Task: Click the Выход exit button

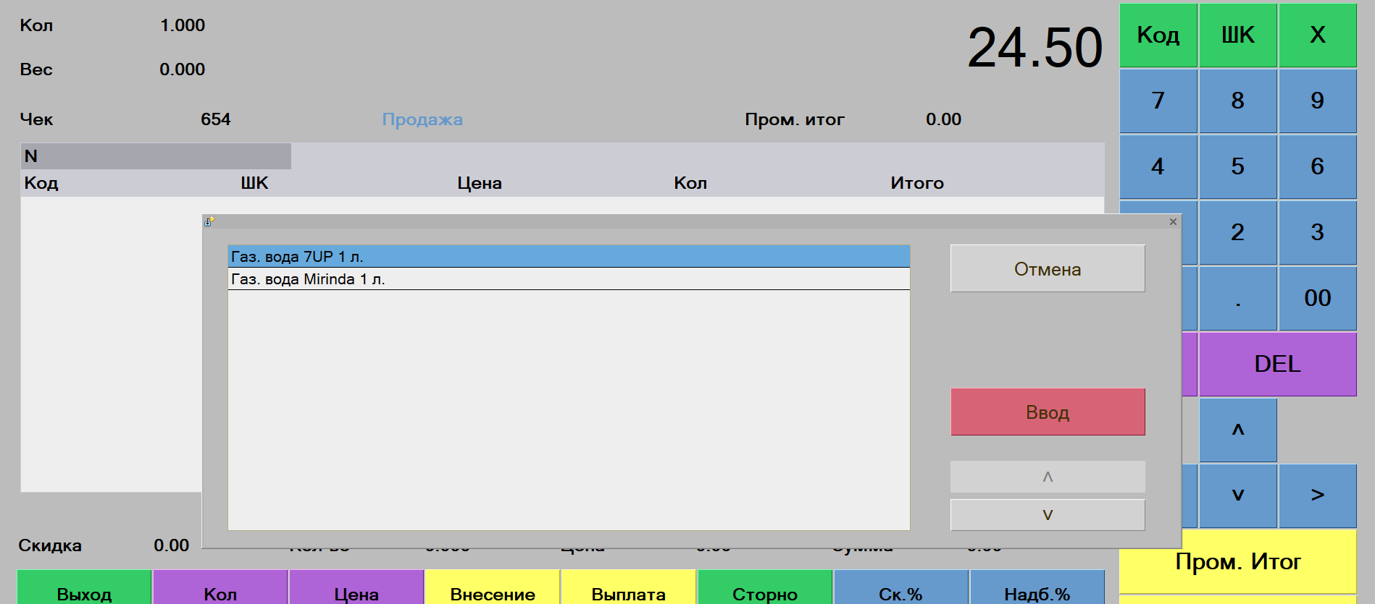Action: click(x=84, y=591)
